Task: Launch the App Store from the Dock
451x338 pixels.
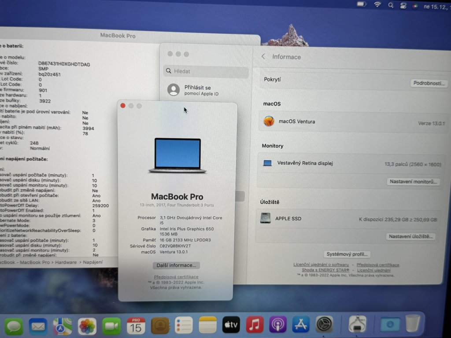Action: point(301,324)
